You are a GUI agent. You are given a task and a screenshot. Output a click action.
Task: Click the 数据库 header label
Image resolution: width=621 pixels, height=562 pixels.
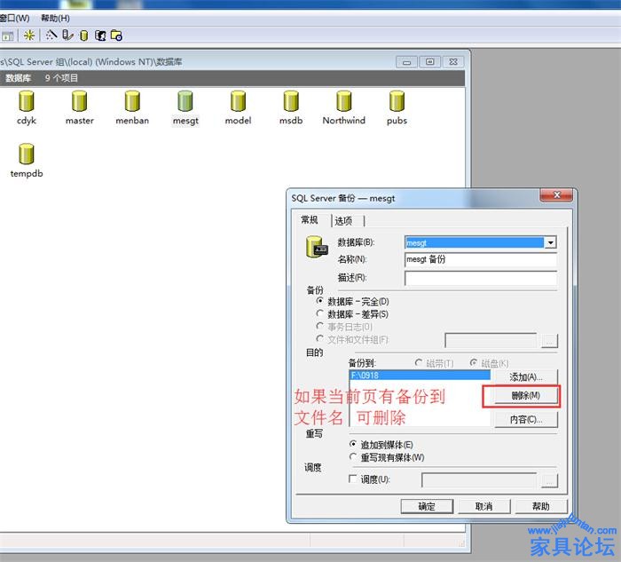pyautogui.click(x=19, y=78)
